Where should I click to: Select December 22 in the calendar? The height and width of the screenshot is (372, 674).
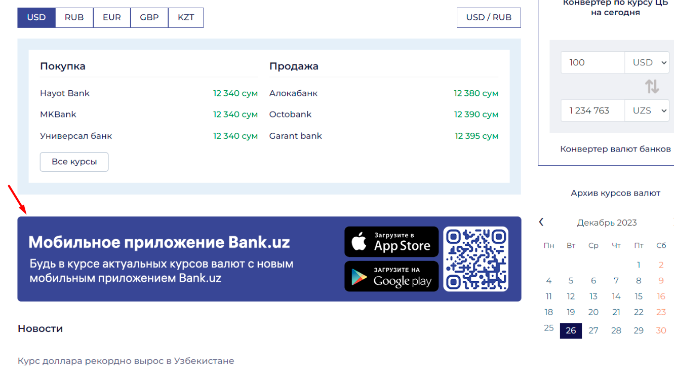639,312
